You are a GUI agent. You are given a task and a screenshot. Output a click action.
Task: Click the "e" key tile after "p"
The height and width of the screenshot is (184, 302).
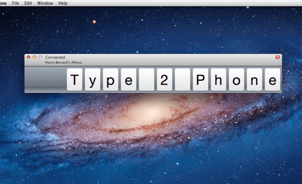pyautogui.click(x=128, y=79)
